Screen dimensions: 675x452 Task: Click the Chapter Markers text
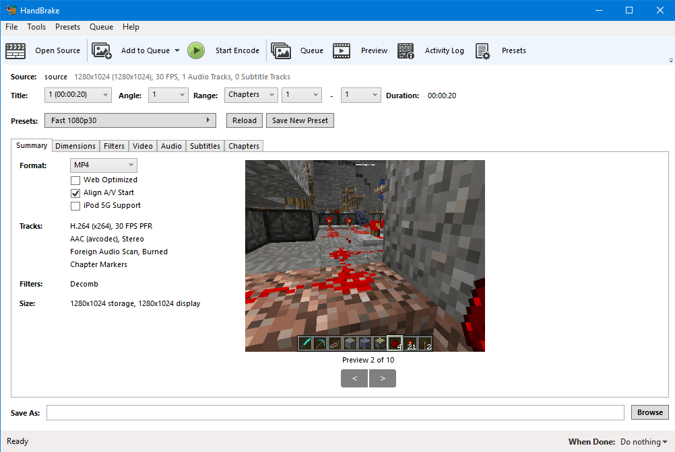[x=98, y=264]
